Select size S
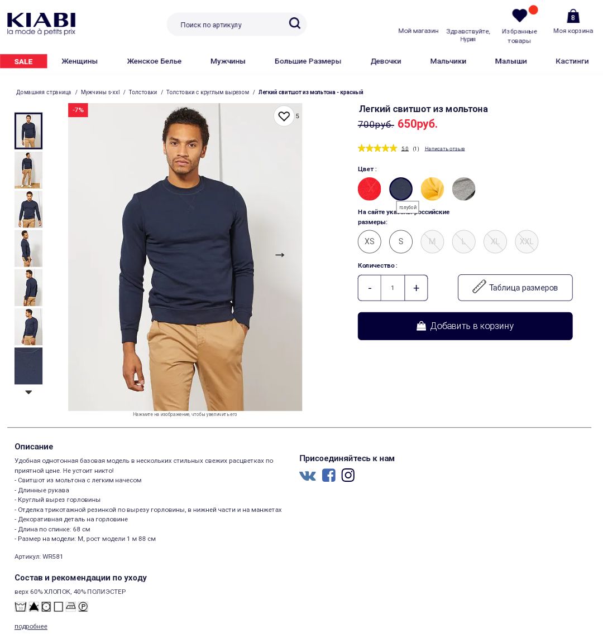This screenshot has height=634, width=603. [401, 241]
